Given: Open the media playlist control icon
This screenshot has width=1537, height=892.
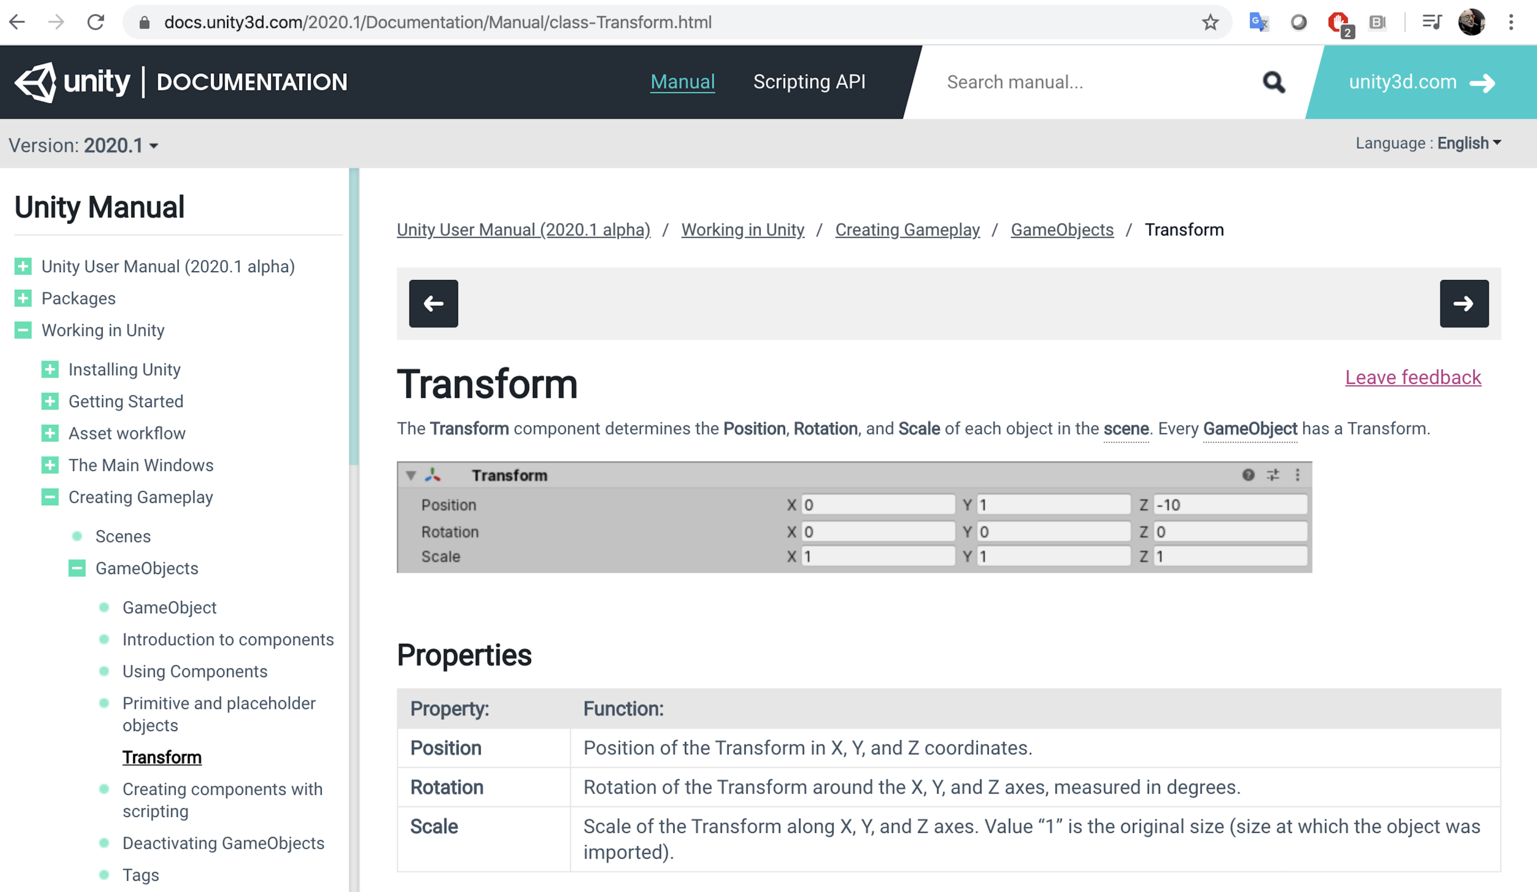Looking at the screenshot, I should (x=1431, y=23).
